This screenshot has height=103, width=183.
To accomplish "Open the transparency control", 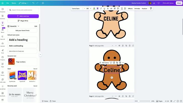I will coord(125,9).
